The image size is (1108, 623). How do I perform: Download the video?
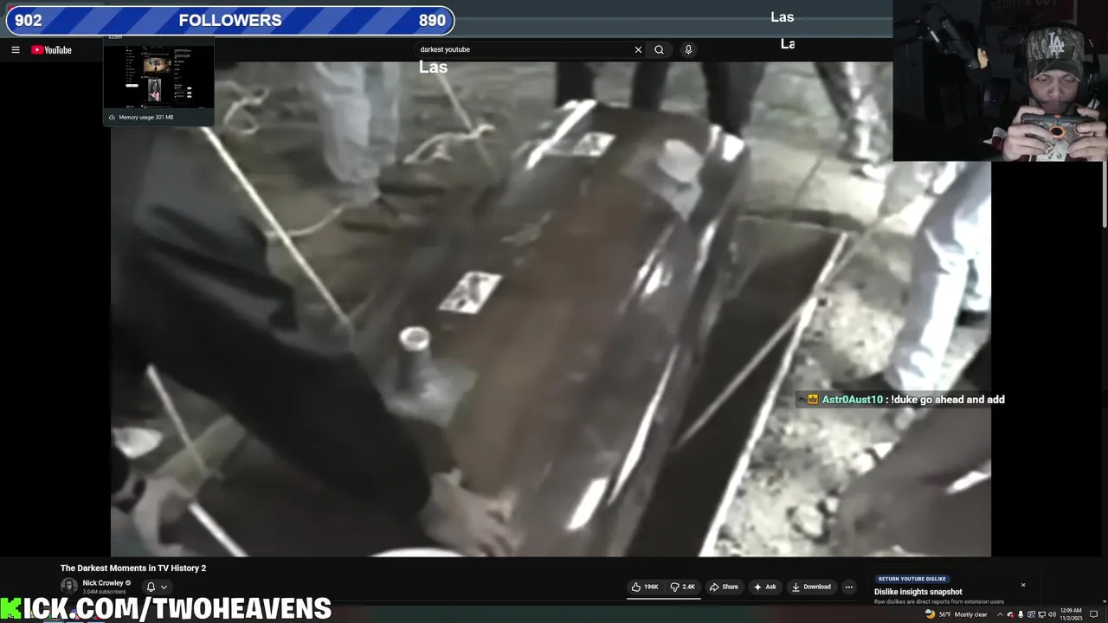[x=811, y=587]
